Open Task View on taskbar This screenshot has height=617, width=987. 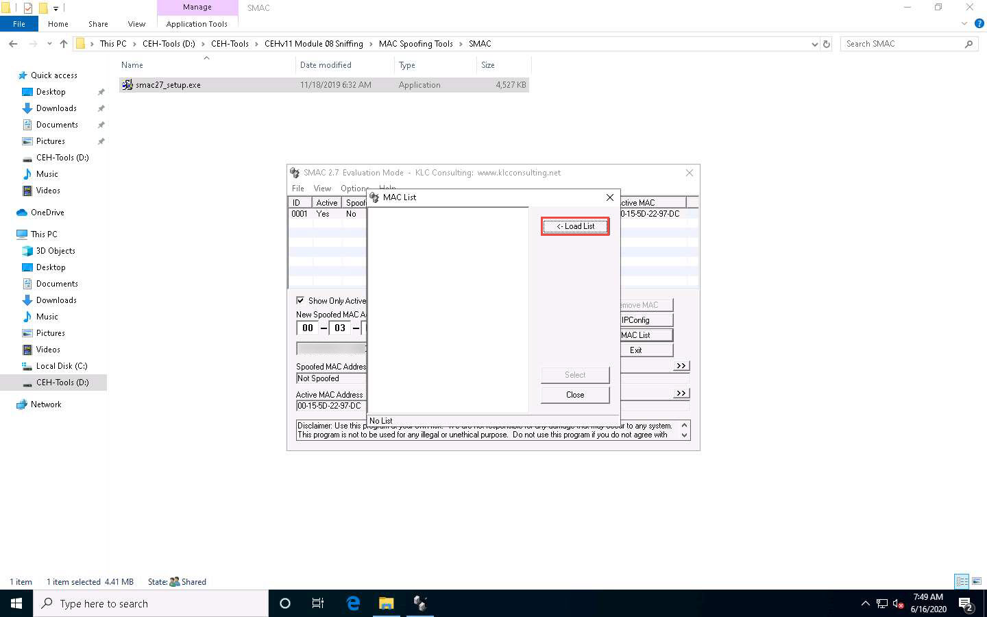[x=318, y=603]
